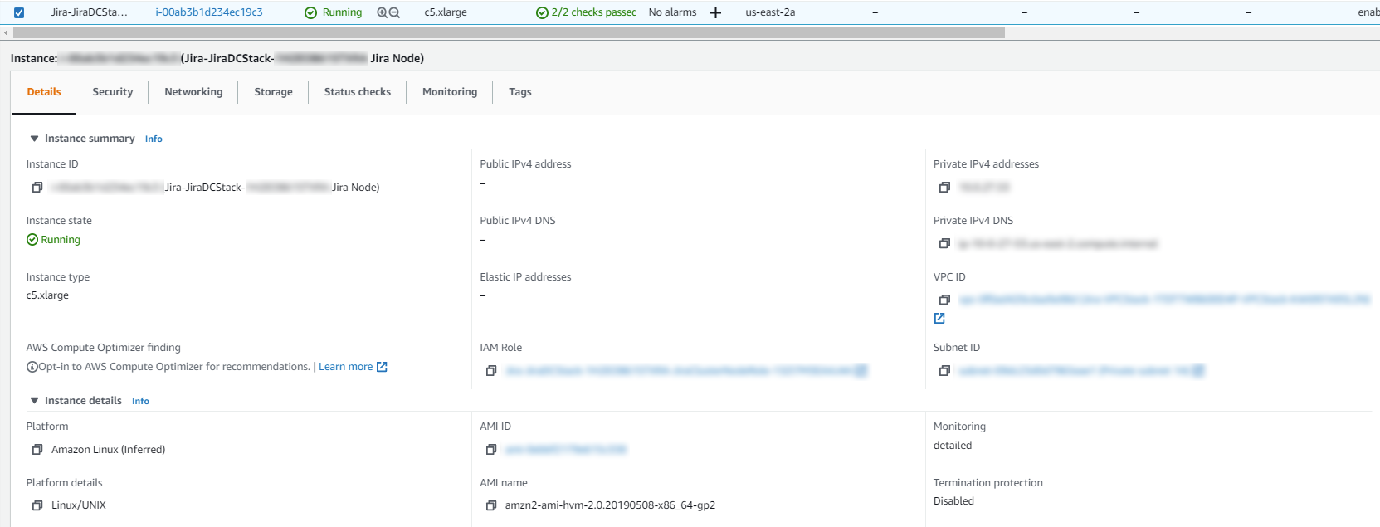Open Info link beside Instance summary

tap(154, 139)
